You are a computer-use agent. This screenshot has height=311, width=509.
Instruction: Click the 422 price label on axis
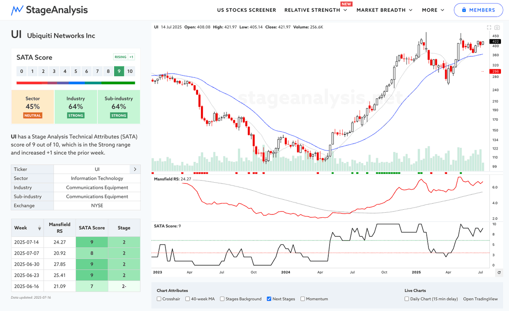coord(495,42)
